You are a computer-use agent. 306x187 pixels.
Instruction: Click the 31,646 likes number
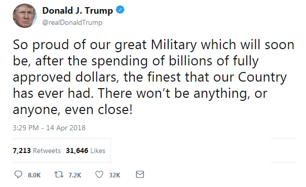tap(77, 151)
